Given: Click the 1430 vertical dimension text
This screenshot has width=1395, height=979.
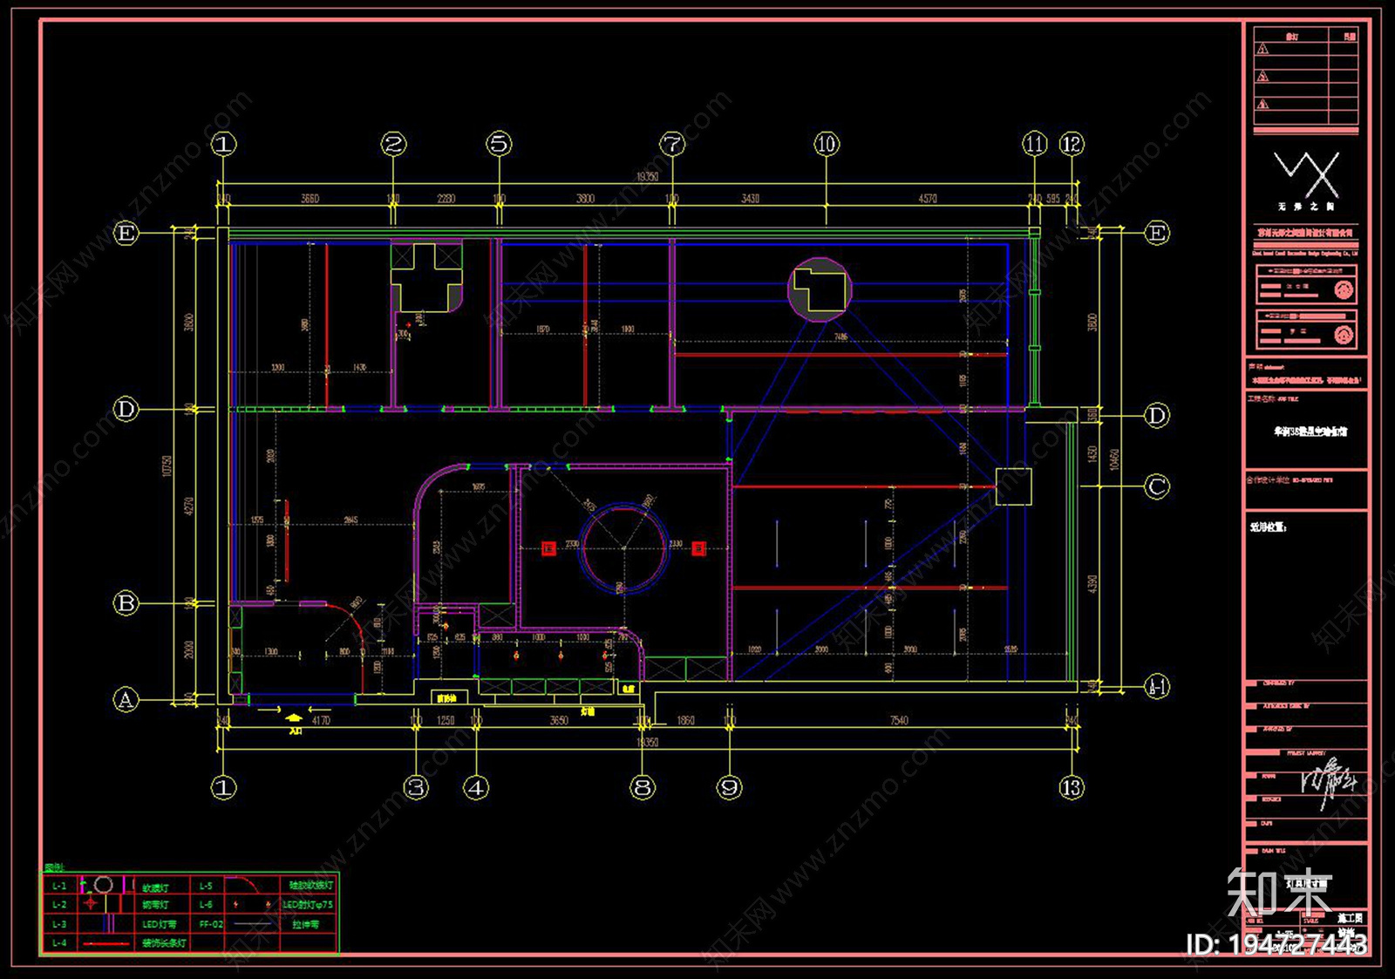Looking at the screenshot, I should coord(1092,454).
